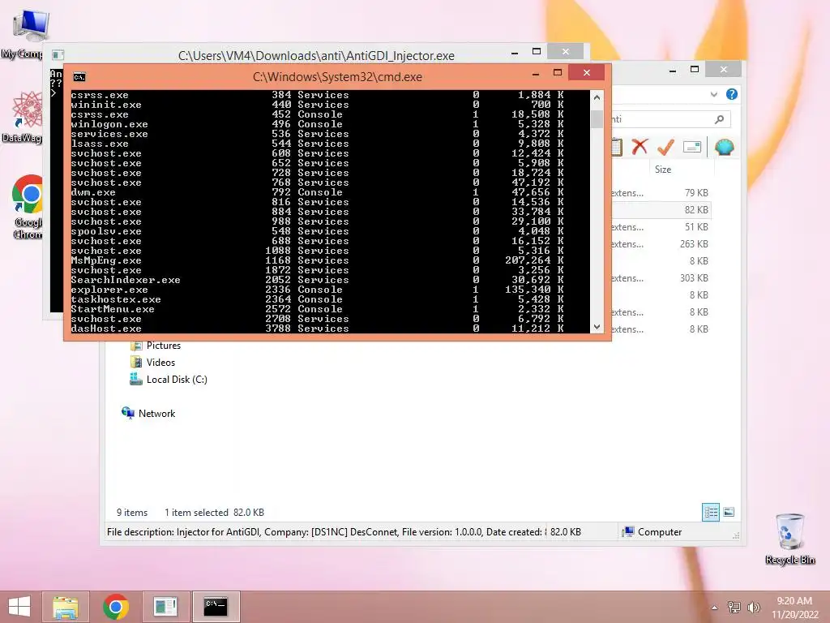
Task: Click the winlogon.exe line in cmd output
Action: pos(318,124)
